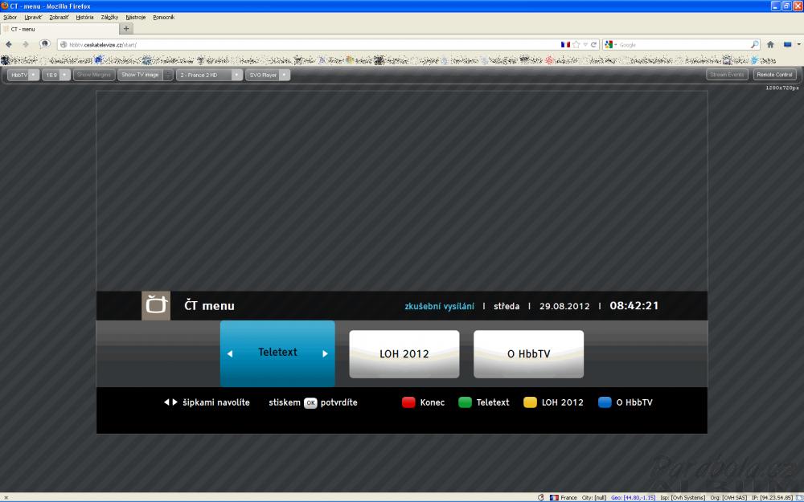Image resolution: width=804 pixels, height=502 pixels.
Task: Open the Pomocník menu
Action: point(163,17)
